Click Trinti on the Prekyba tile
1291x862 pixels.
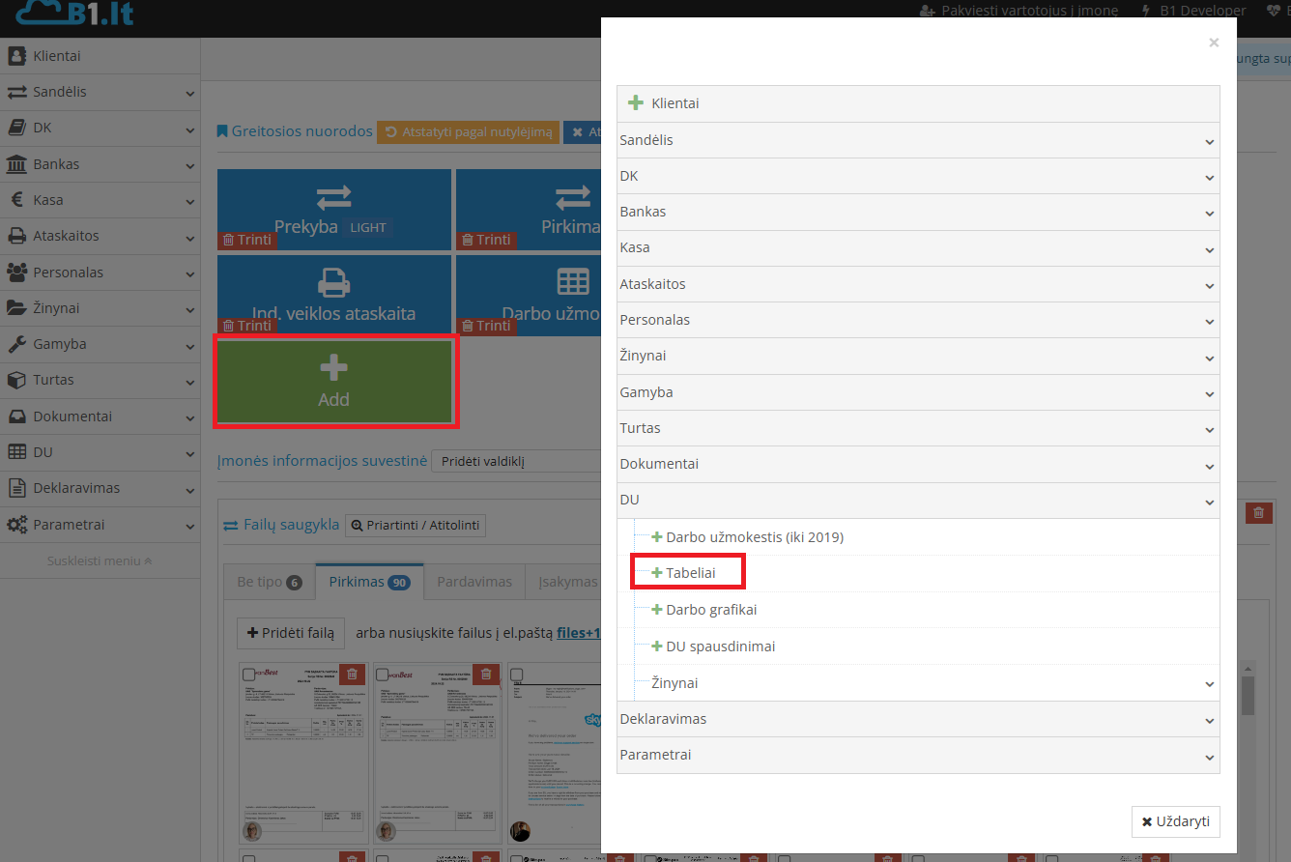pos(247,240)
